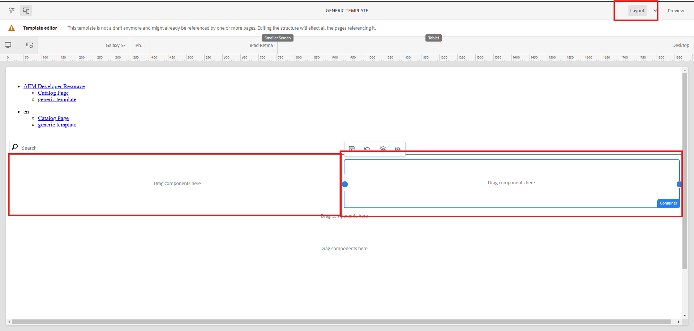The image size is (694, 331).
Task: Switch to Preview mode
Action: pos(676,10)
